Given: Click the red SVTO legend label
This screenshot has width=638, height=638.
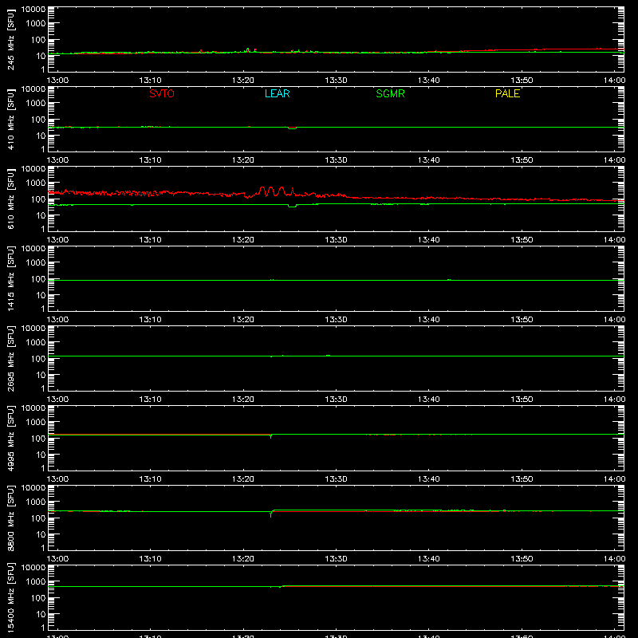Looking at the screenshot, I should coord(162,93).
